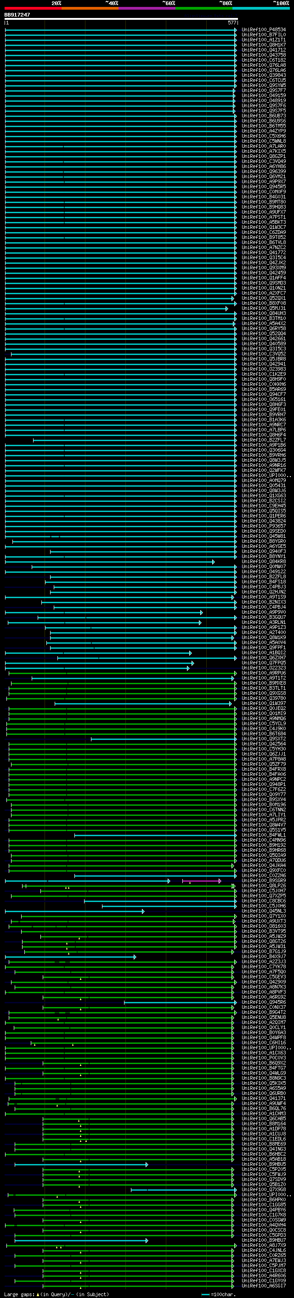
Task: Select hit UniRef100_B7FIL0
Action: coord(263,35)
